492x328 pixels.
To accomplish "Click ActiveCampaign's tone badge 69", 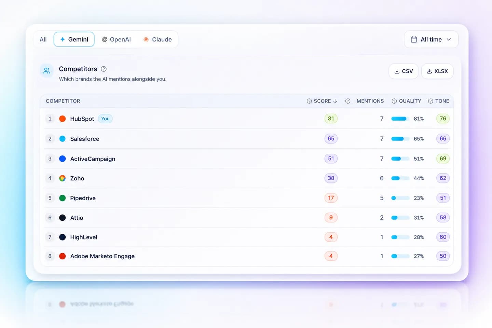I will click(443, 159).
